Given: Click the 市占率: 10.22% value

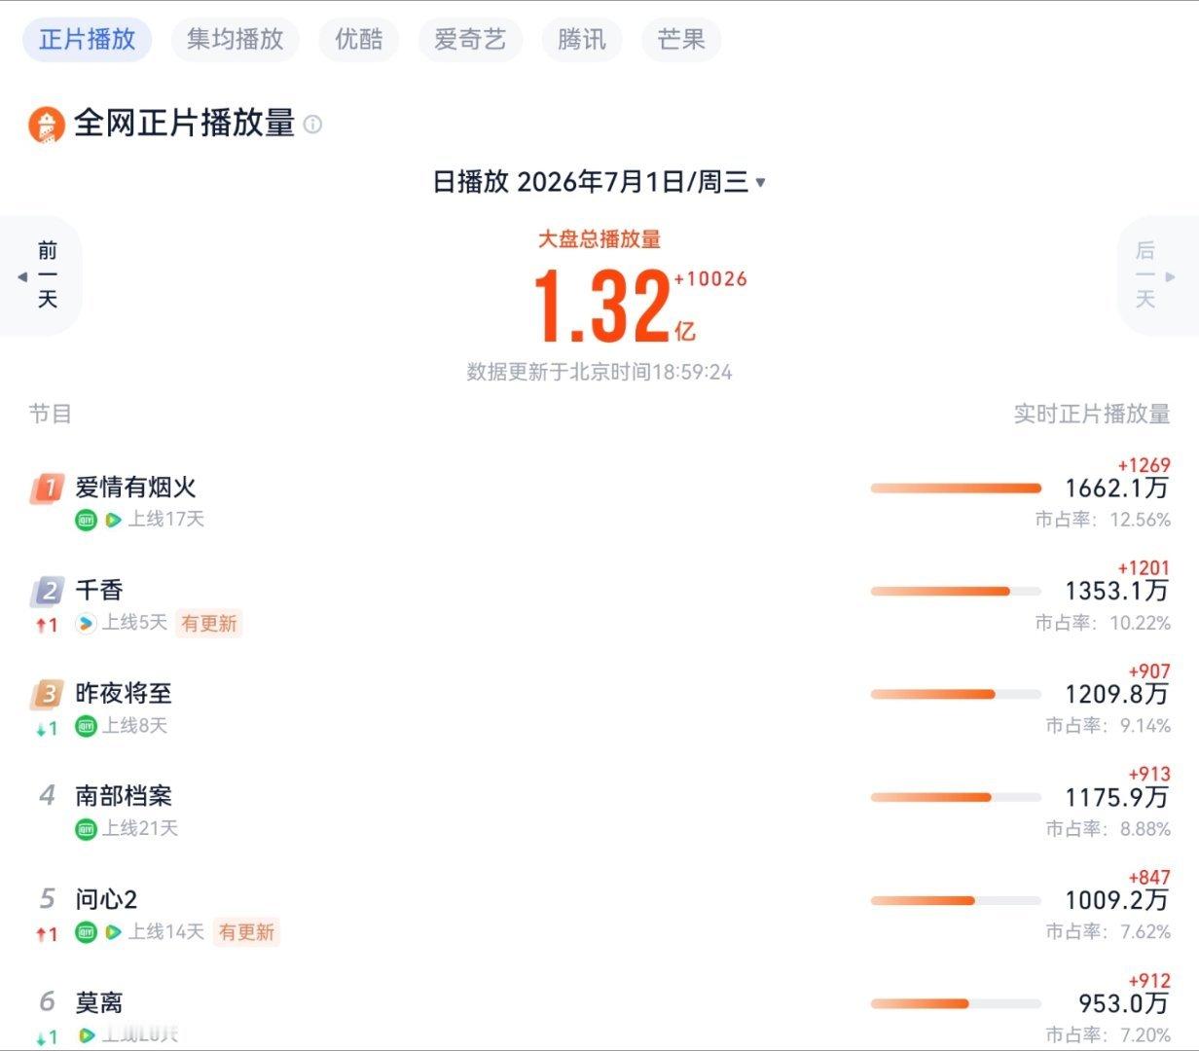Looking at the screenshot, I should click(x=1103, y=624).
